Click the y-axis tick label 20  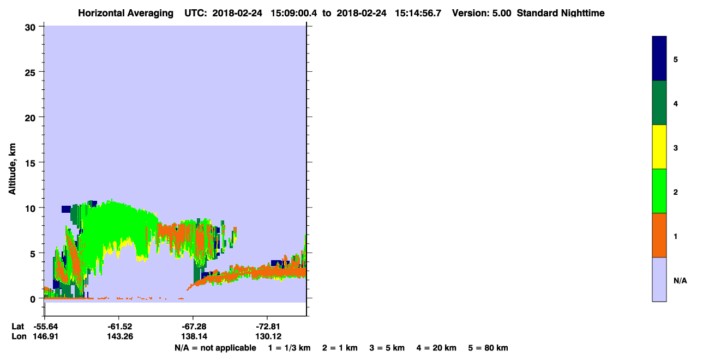32,117
